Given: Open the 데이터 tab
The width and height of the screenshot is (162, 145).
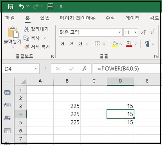Looking at the screenshot, I should (132, 18).
